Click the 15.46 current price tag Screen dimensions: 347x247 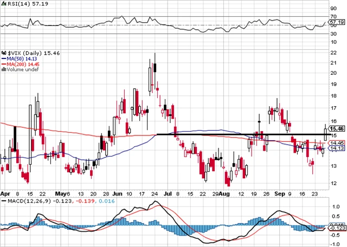pos(337,129)
